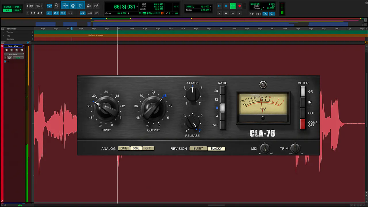Select the Scrubber tool
Image resolution: width=368 pixels, height=207 pixels.
pyautogui.click(x=89, y=6)
